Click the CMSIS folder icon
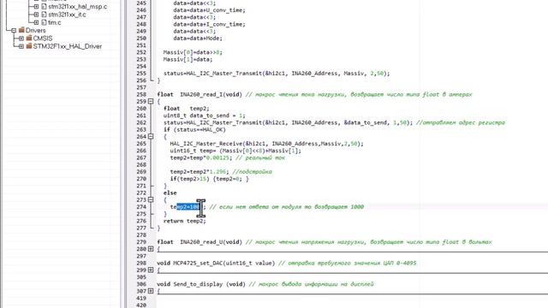Image resolution: width=548 pixels, height=308 pixels. pyautogui.click(x=29, y=38)
